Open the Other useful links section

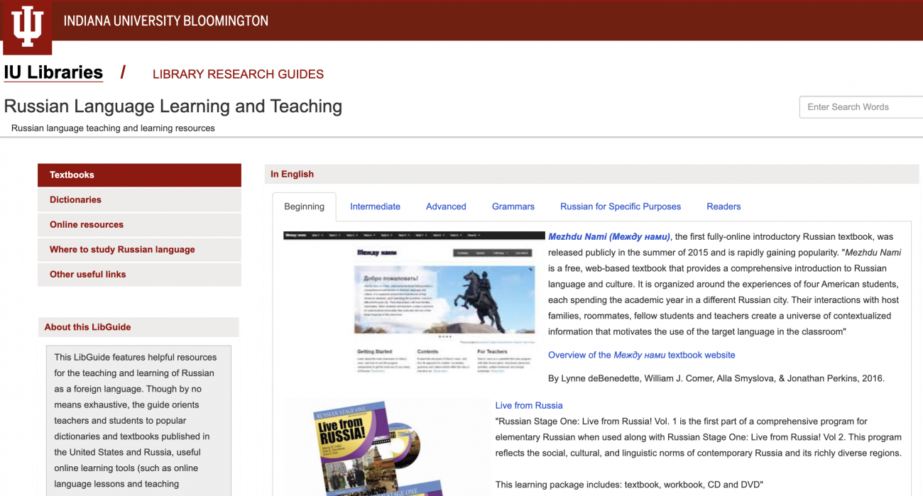click(x=88, y=274)
